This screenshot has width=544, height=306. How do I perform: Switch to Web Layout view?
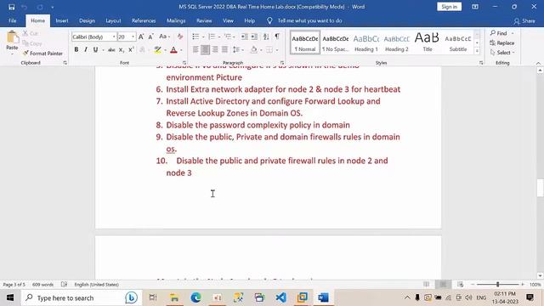tap(461, 285)
